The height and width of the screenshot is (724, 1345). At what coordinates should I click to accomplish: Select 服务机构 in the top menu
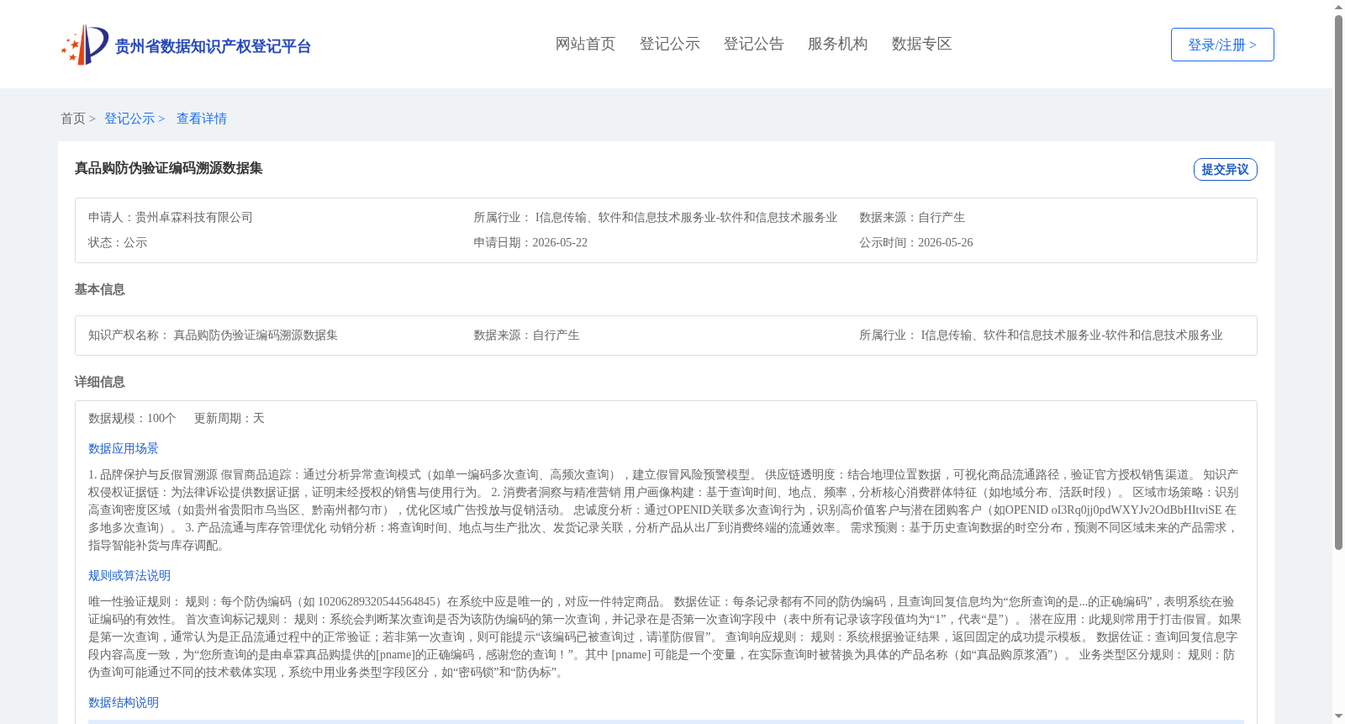(x=837, y=44)
